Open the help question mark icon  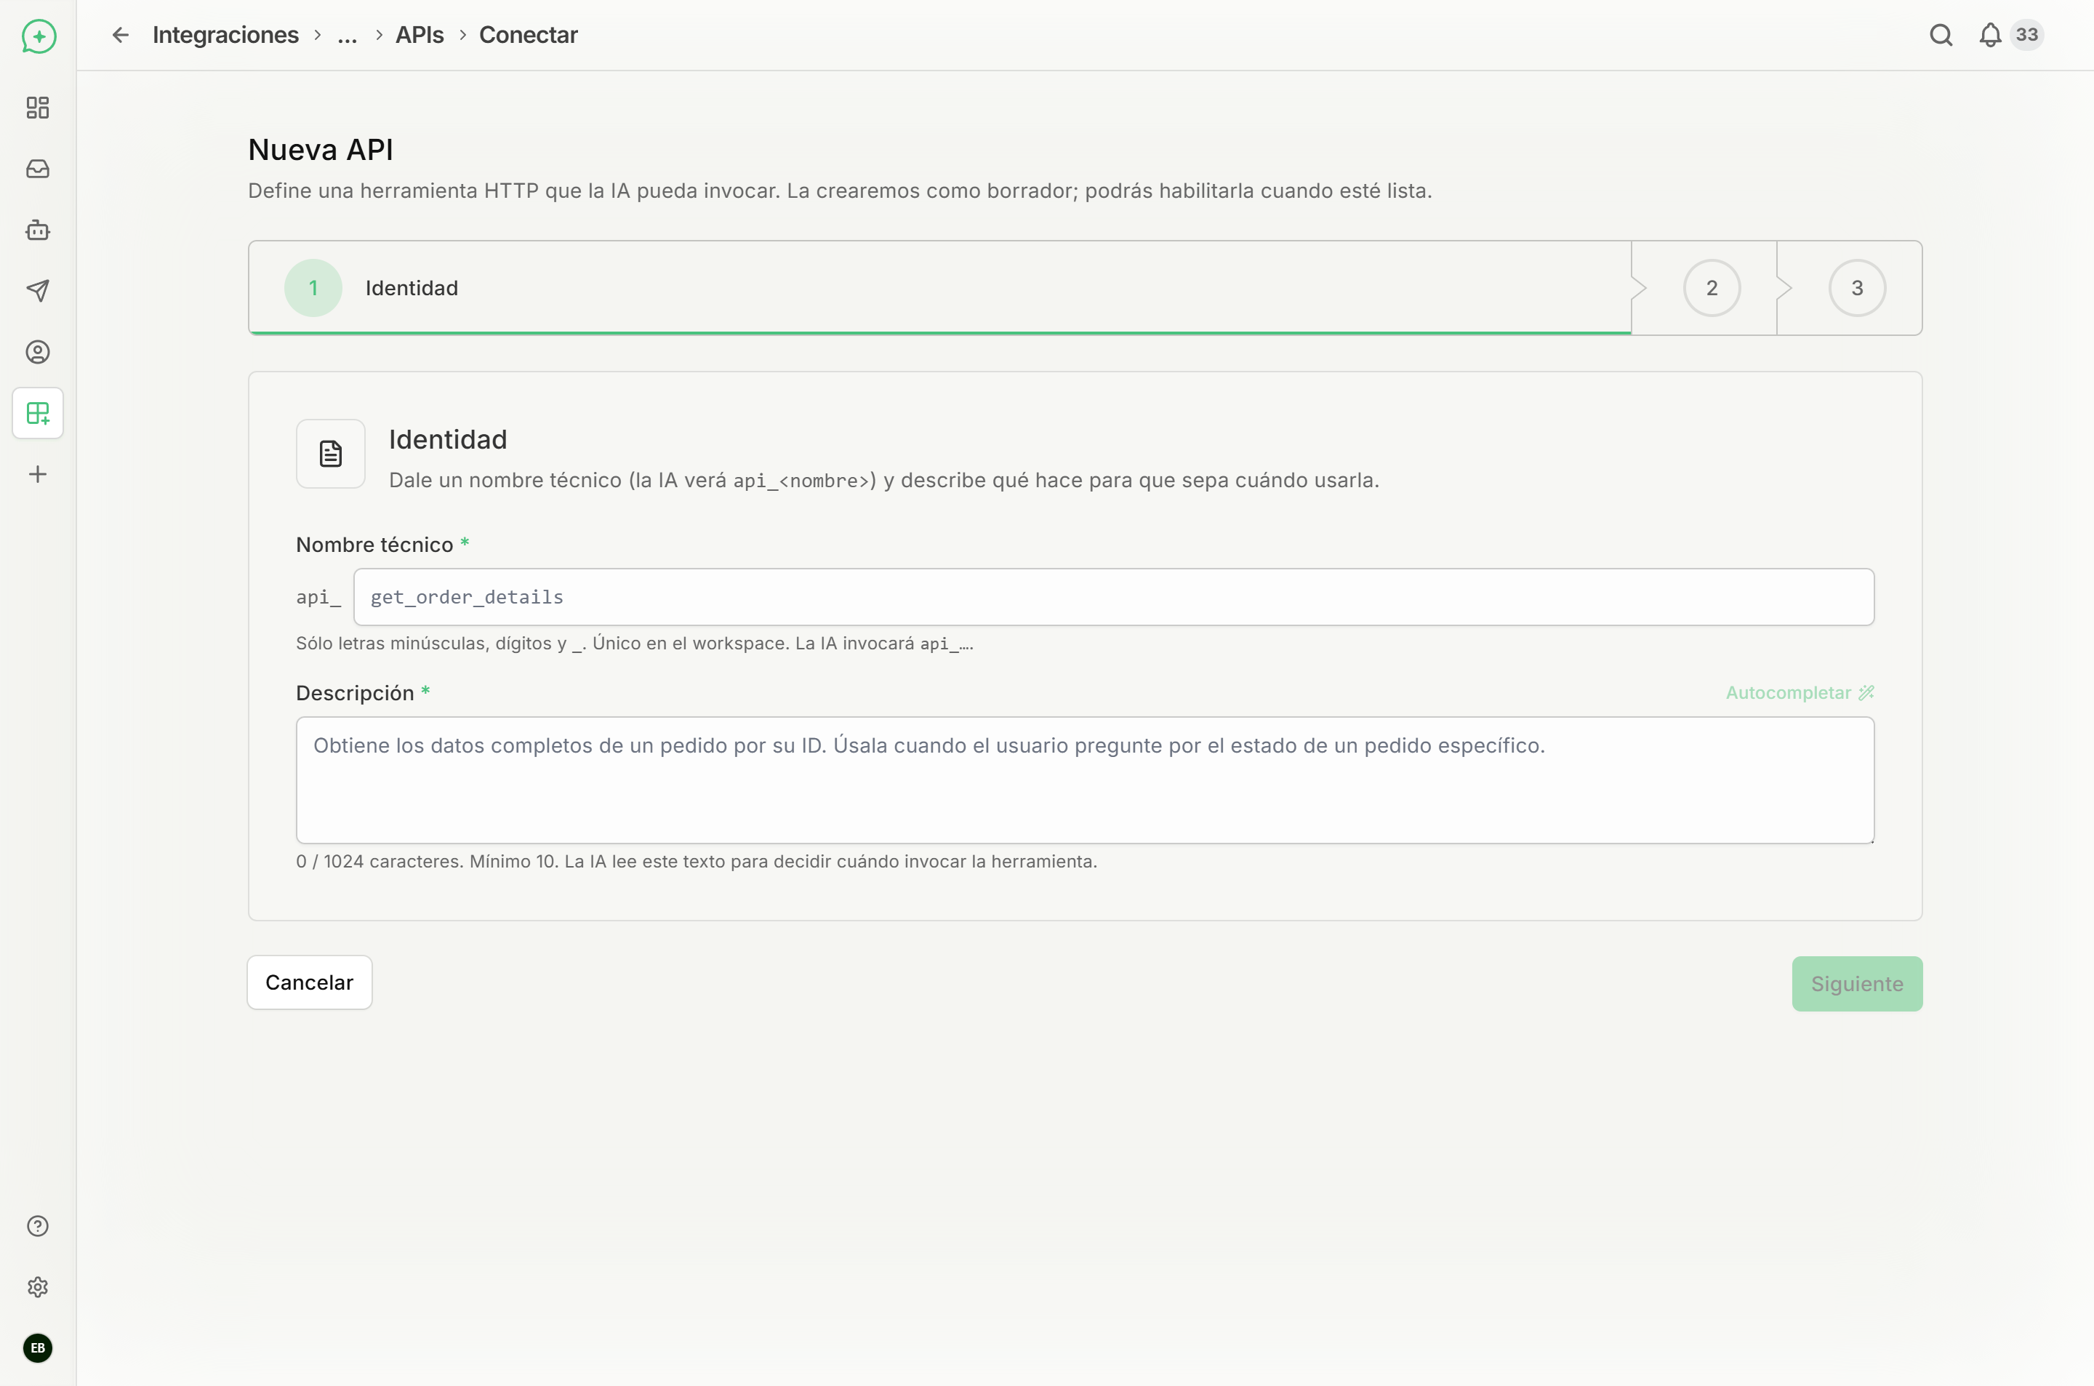(x=38, y=1226)
